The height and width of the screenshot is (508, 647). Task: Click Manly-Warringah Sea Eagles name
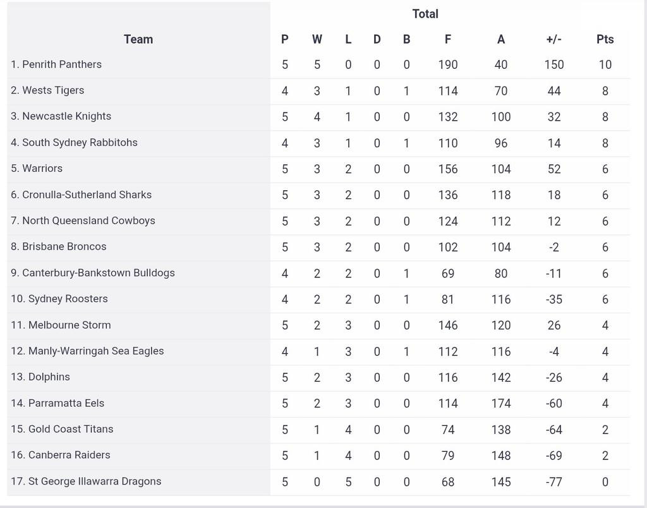[x=87, y=351]
